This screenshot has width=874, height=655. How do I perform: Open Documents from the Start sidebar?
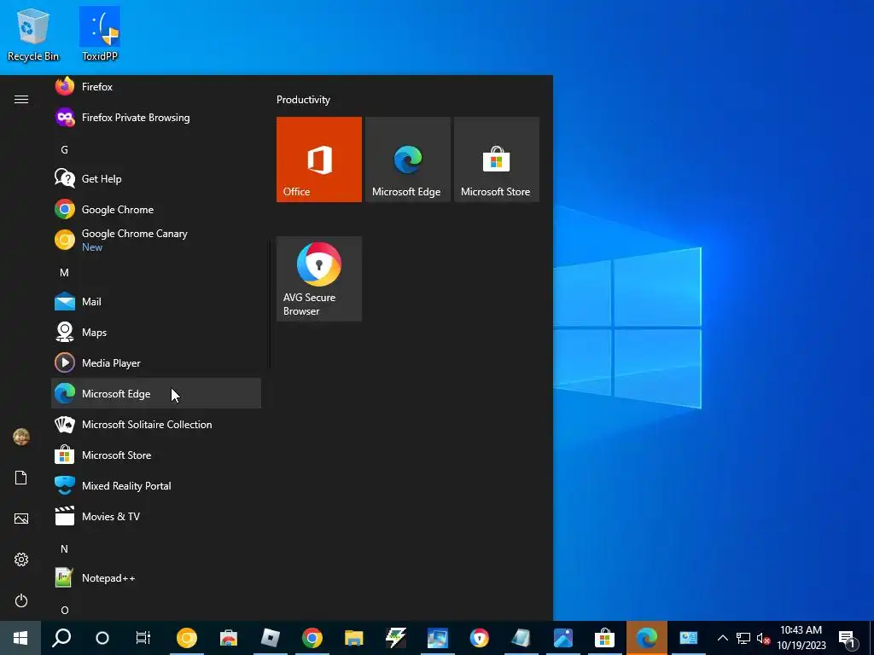[x=21, y=478]
